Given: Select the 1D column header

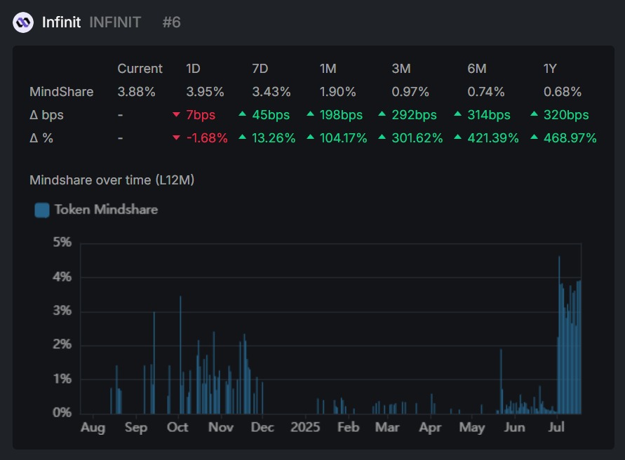Looking at the screenshot, I should [194, 69].
